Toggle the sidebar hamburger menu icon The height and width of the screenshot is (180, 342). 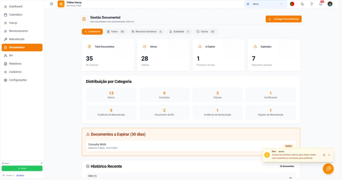coord(51,4)
